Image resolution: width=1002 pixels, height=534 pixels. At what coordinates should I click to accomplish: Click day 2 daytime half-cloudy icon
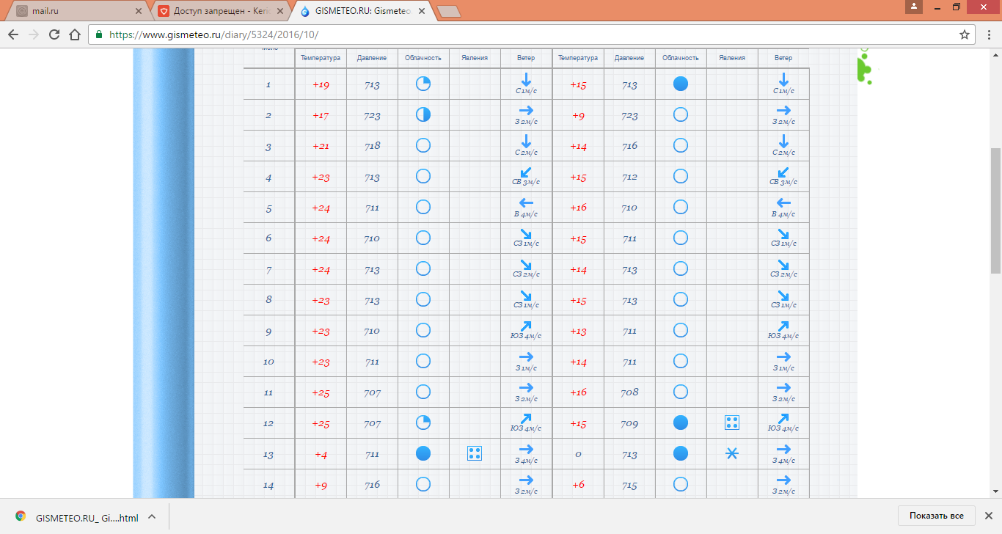click(423, 114)
